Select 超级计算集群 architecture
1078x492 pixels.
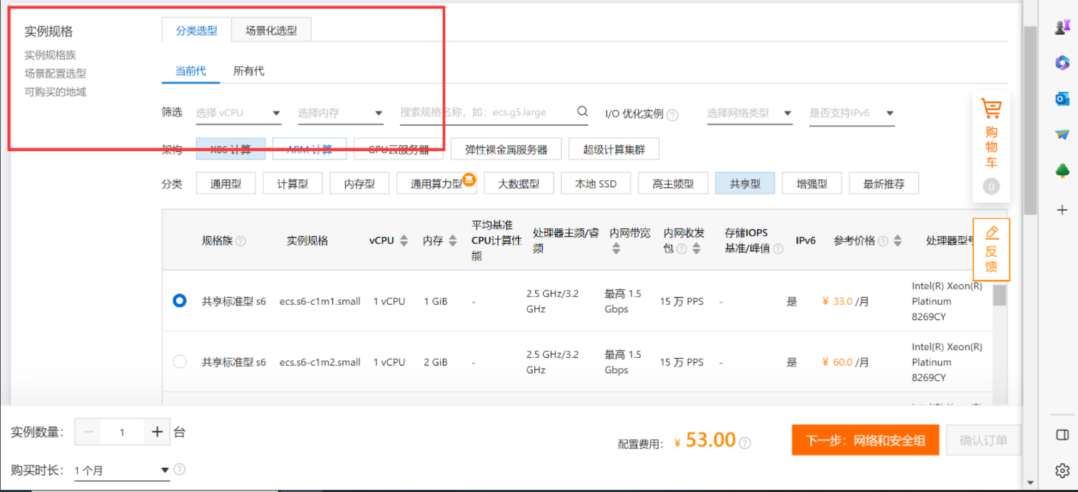coord(613,150)
